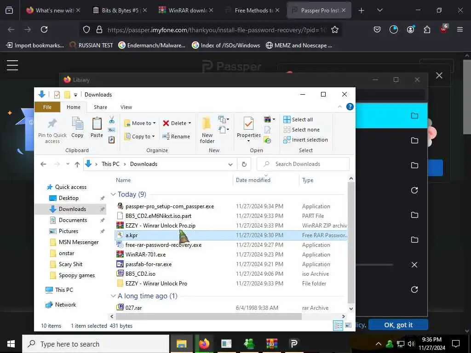Screen dimensions: 471x353
Task: Open Properties of the selected file
Action: pyautogui.click(x=248, y=129)
